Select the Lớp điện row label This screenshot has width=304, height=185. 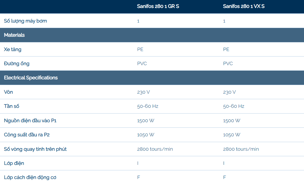14,163
